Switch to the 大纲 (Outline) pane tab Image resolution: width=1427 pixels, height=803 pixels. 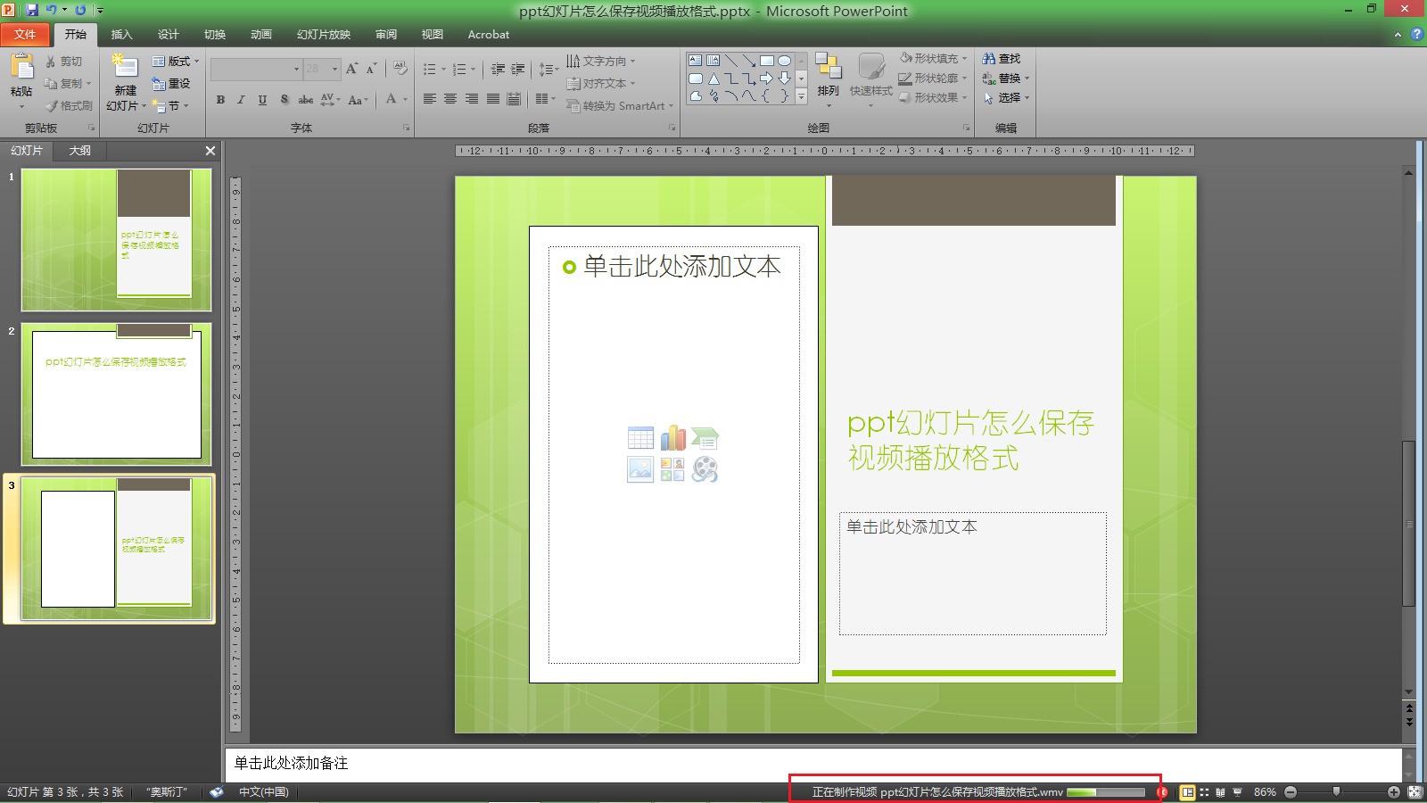pos(80,151)
